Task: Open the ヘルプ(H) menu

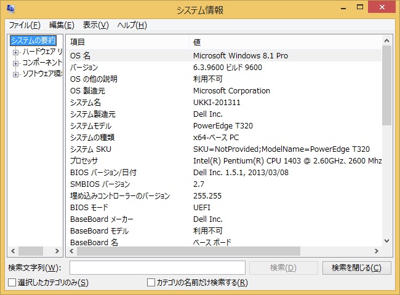Action: [132, 25]
